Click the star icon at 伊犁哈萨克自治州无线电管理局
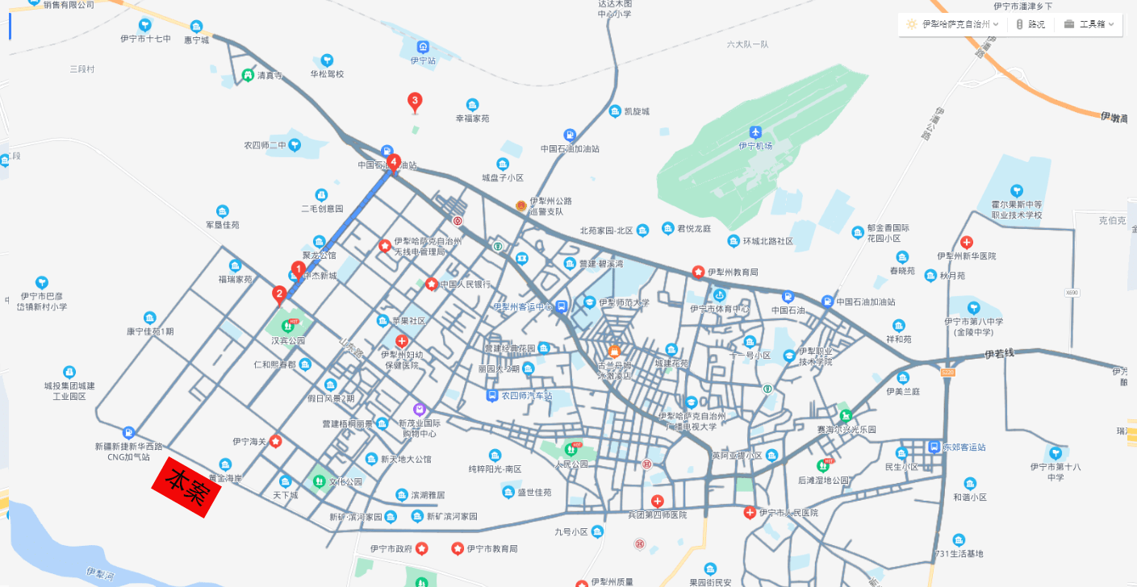 click(x=386, y=245)
